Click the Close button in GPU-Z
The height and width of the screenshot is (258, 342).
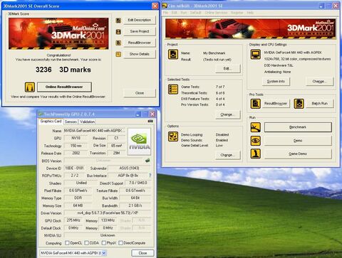tap(142, 253)
